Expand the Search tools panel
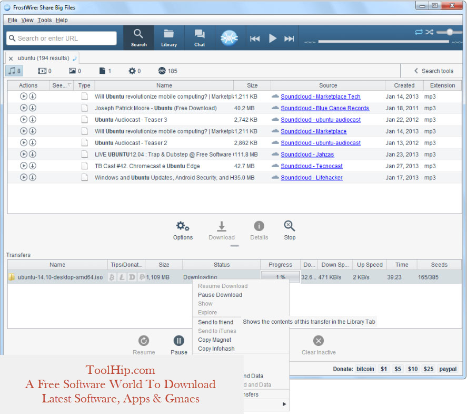This screenshot has width=467, height=414. click(434, 71)
